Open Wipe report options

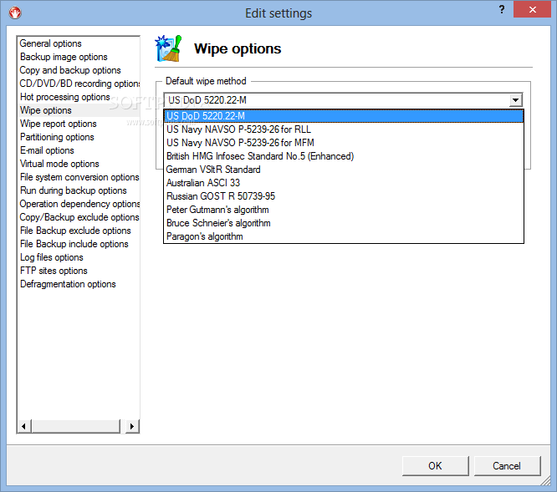coord(79,124)
